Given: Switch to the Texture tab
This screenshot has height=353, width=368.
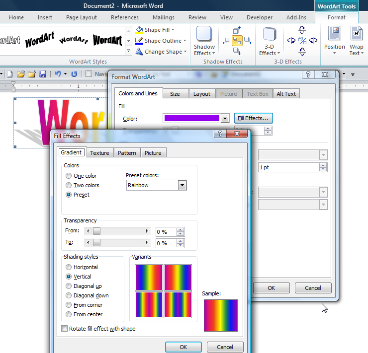Looking at the screenshot, I should [x=100, y=153].
